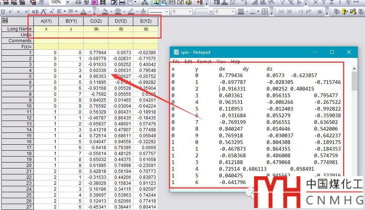The image size is (365, 210).
Task: Click the merge cells table icon
Action: (x=265, y=12)
